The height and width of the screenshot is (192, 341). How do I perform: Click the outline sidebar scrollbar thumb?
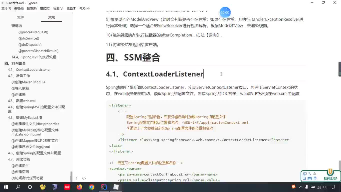click(x=71, y=176)
